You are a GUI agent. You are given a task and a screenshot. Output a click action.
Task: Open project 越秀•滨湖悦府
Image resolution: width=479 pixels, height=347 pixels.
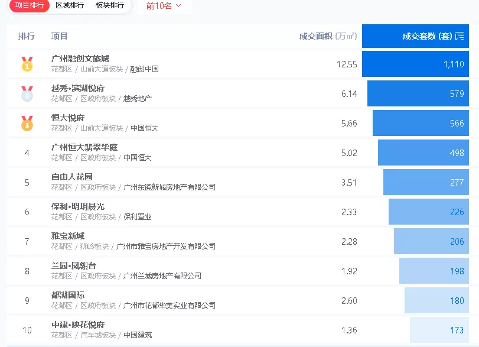[78, 88]
